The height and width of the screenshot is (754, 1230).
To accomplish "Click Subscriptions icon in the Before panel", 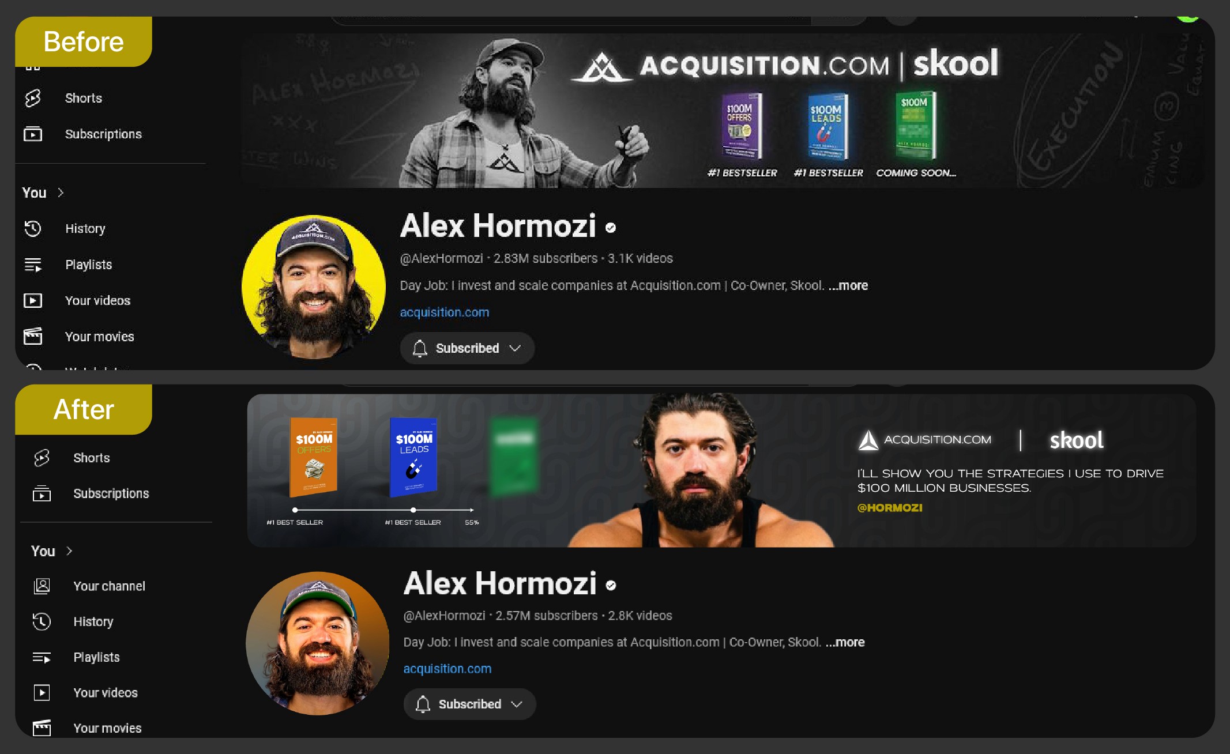I will click(x=33, y=134).
